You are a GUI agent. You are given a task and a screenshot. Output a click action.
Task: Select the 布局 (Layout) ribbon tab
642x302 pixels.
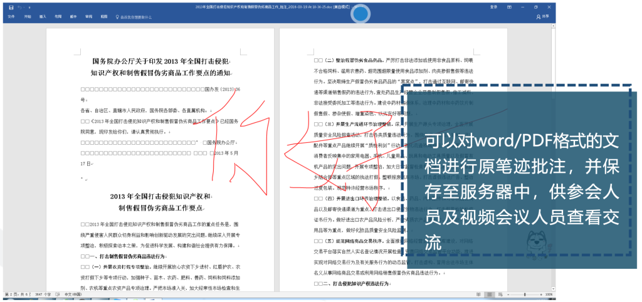[x=58, y=17]
